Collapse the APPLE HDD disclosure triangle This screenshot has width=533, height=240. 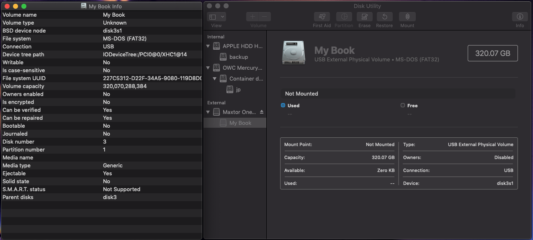tap(208, 46)
